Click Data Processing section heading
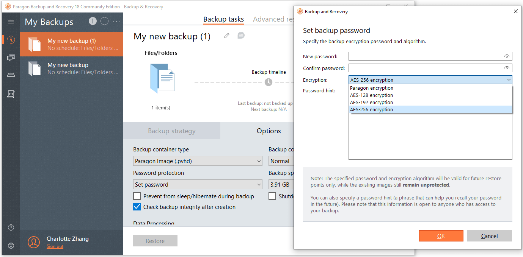 [154, 223]
